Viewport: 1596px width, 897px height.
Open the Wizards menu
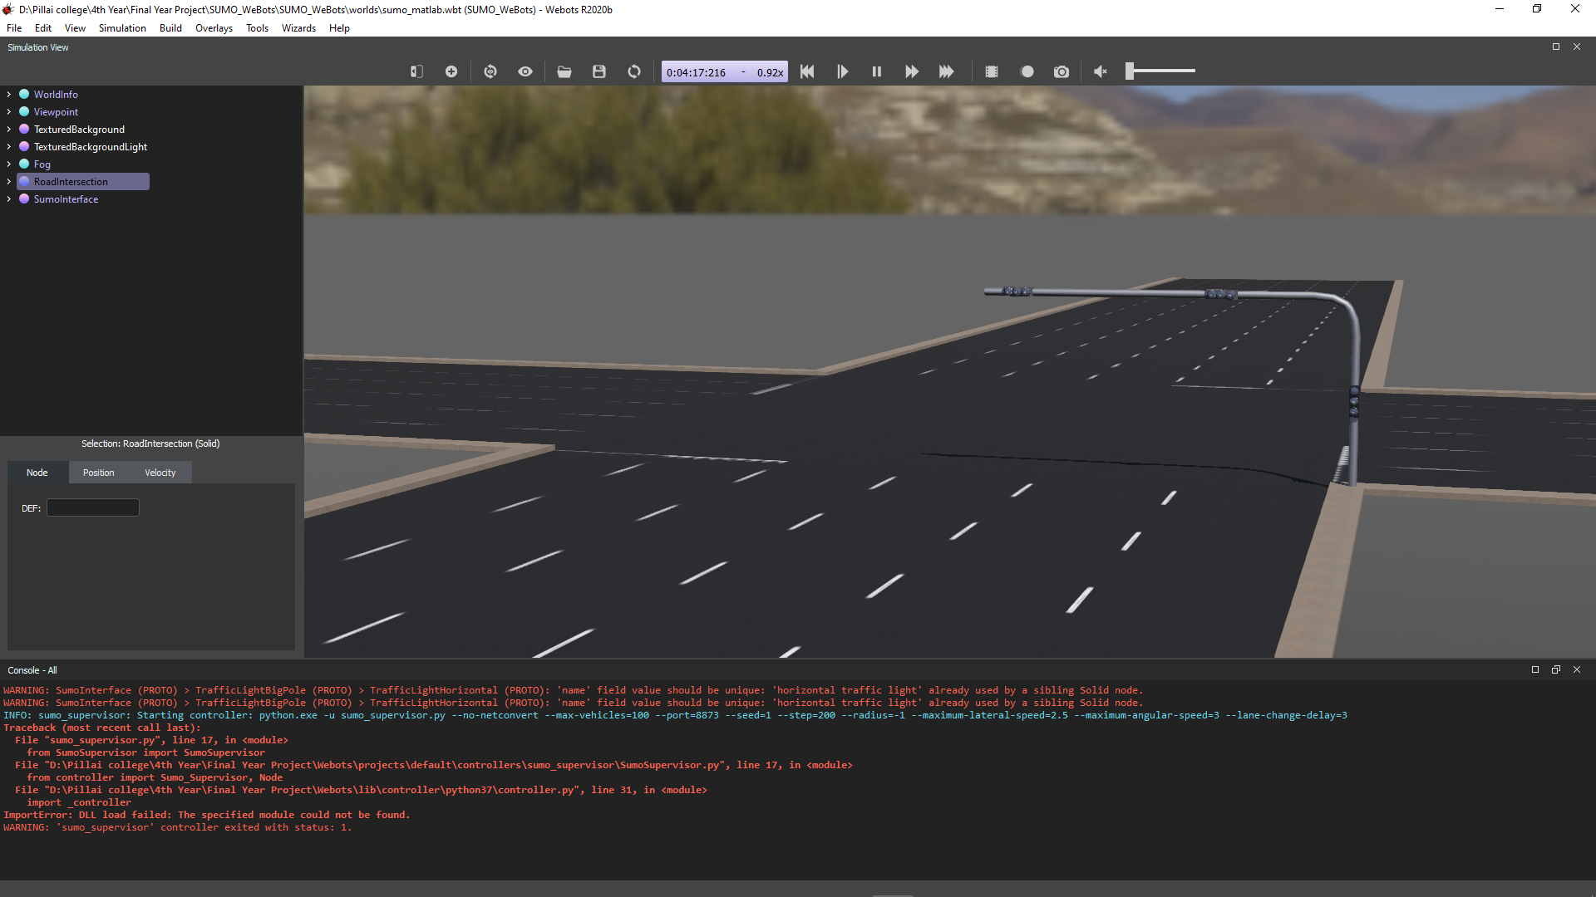298,28
